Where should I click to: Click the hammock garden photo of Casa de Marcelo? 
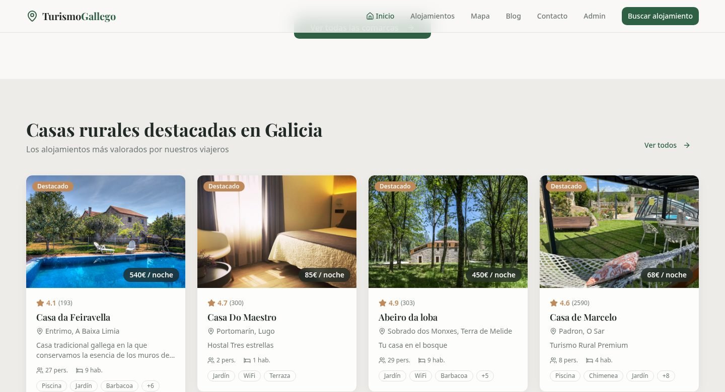(x=619, y=232)
